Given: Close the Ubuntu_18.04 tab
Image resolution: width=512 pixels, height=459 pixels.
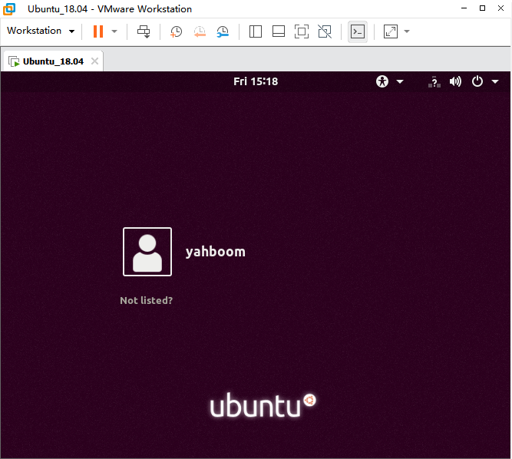Looking at the screenshot, I should tap(94, 61).
